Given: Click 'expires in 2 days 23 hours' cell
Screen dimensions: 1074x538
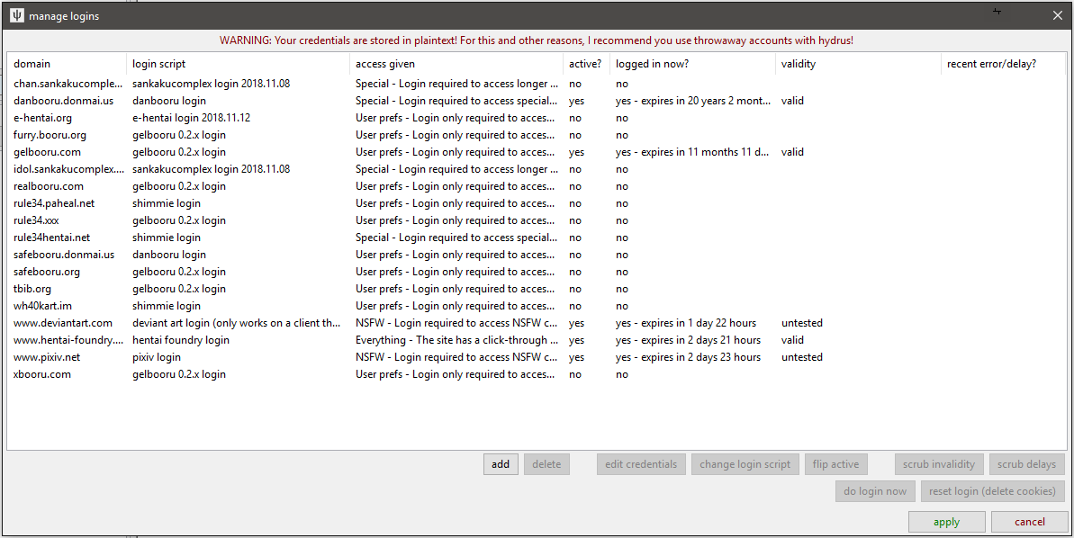Looking at the screenshot, I should point(688,357).
